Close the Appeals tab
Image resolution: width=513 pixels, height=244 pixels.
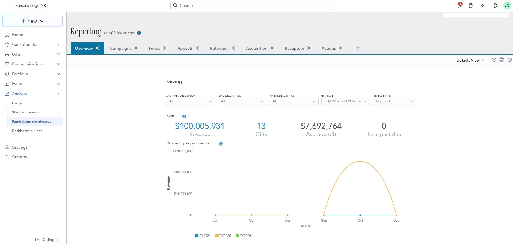[197, 48]
